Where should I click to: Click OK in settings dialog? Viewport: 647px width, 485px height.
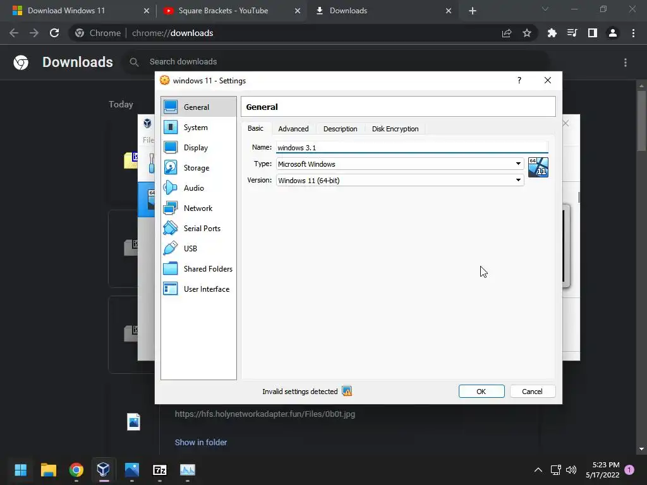tap(481, 392)
